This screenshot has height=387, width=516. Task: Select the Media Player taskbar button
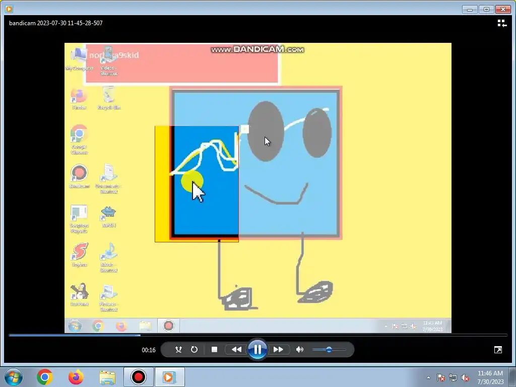(169, 377)
